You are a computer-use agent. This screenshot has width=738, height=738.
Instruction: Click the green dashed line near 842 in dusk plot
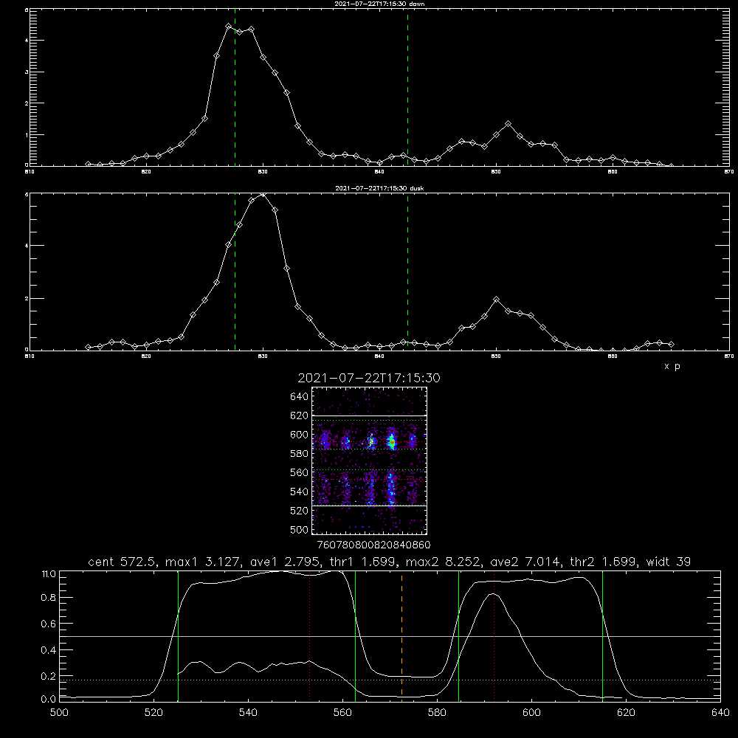(x=407, y=272)
